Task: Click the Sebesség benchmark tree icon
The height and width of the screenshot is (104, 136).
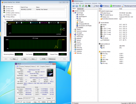Action: click(x=75, y=53)
